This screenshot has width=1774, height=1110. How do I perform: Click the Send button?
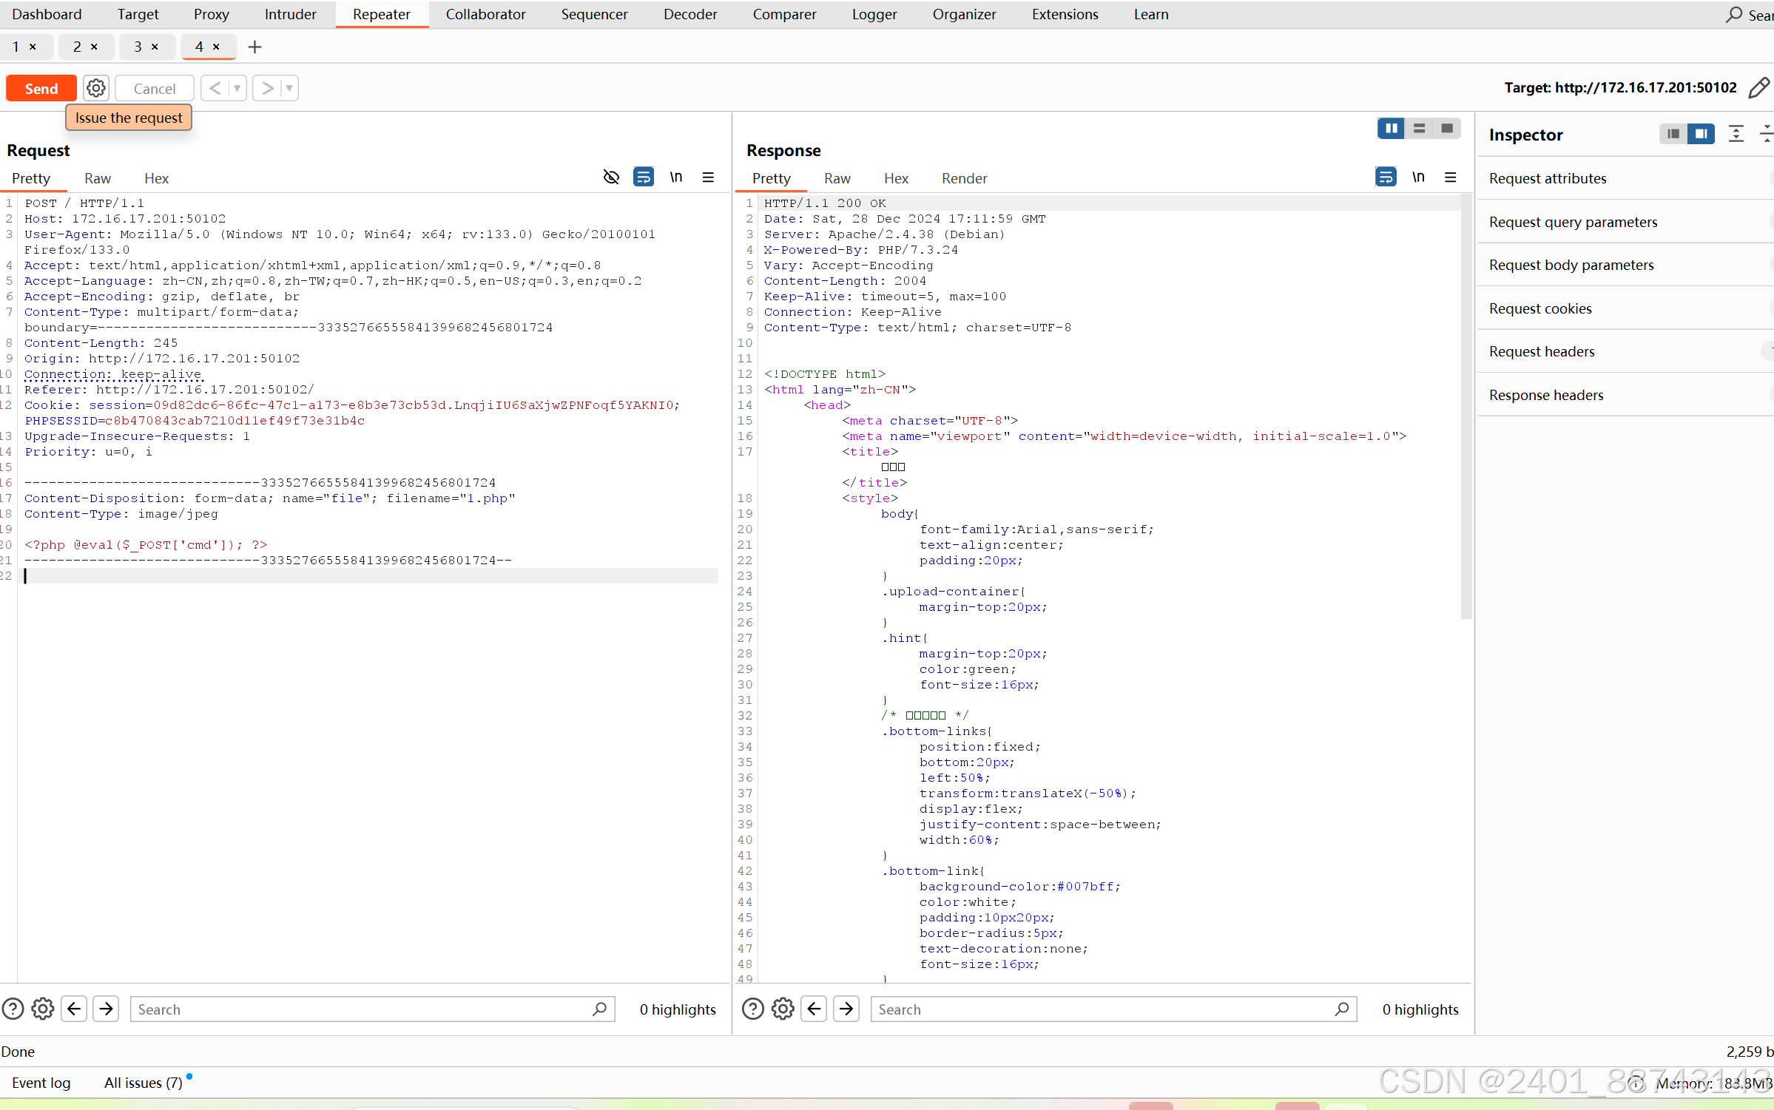coord(41,88)
